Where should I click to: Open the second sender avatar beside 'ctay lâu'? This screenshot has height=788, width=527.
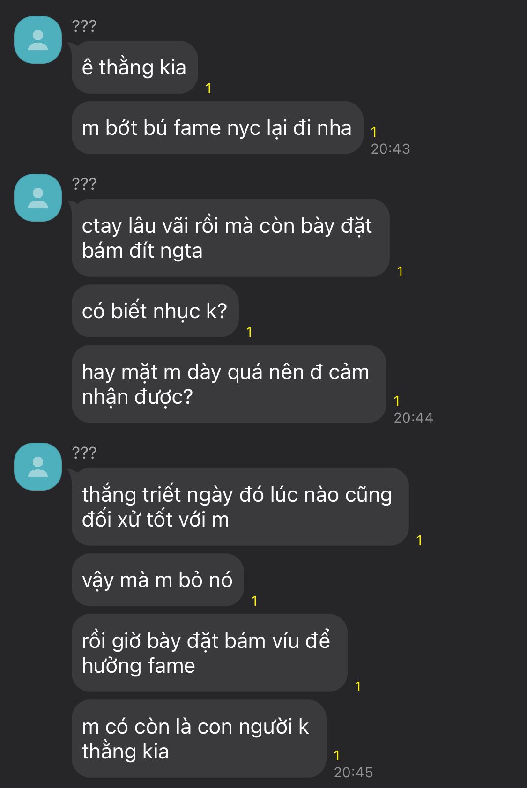38,198
